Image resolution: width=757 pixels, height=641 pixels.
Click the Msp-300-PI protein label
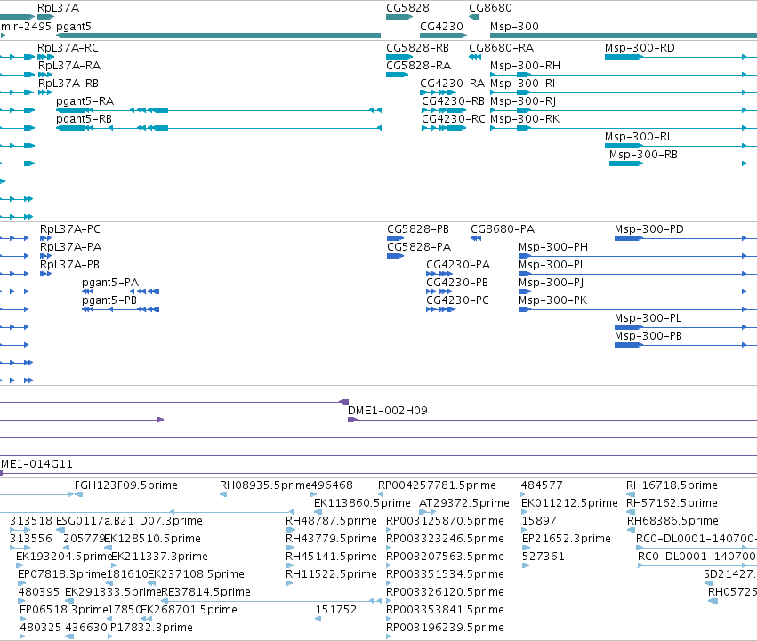tap(551, 265)
